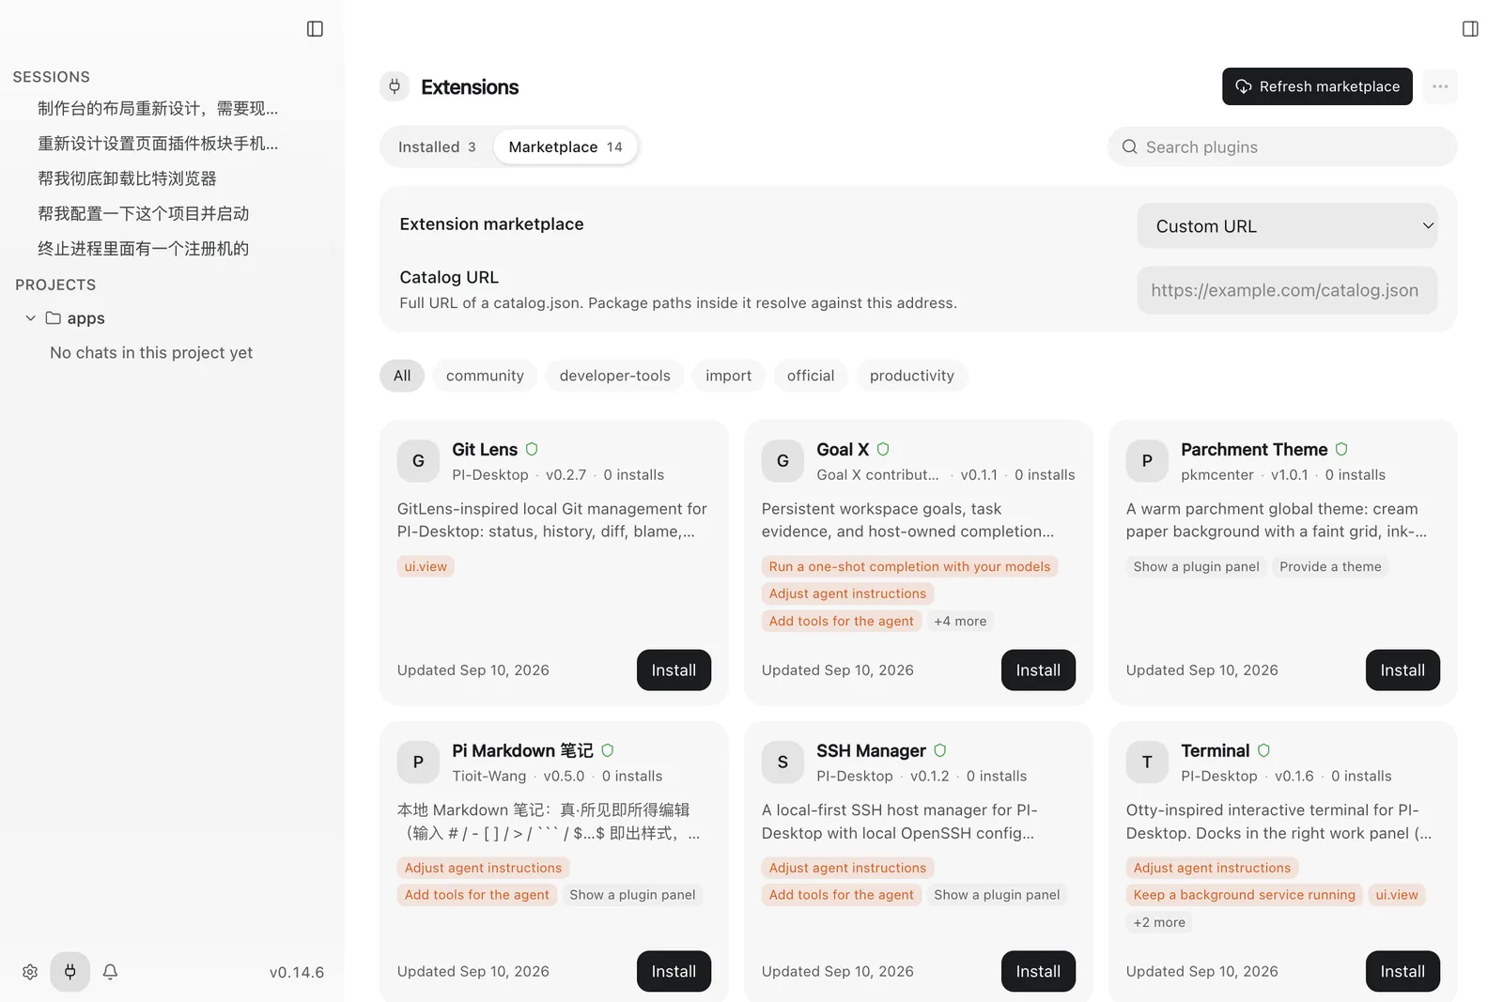
Task: Focus the Search plugins field
Action: (1282, 146)
